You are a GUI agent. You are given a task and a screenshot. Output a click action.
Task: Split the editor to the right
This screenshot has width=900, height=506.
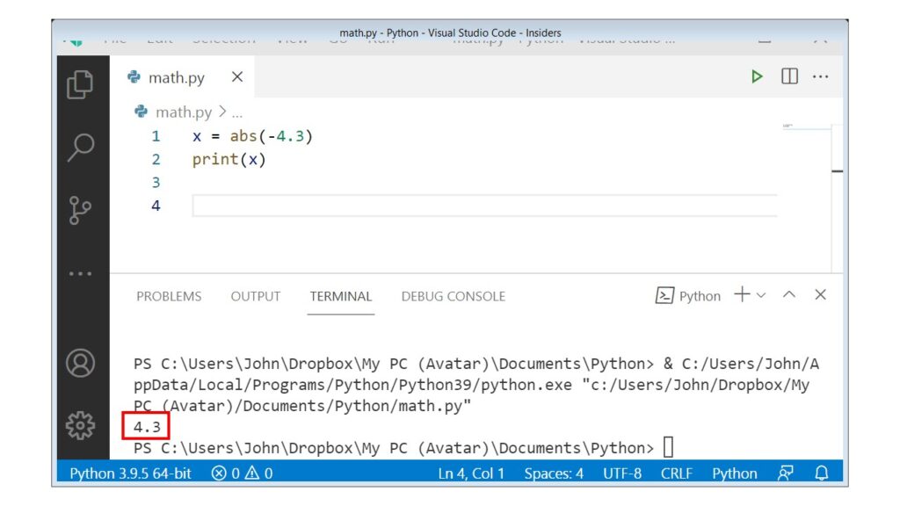pyautogui.click(x=789, y=76)
